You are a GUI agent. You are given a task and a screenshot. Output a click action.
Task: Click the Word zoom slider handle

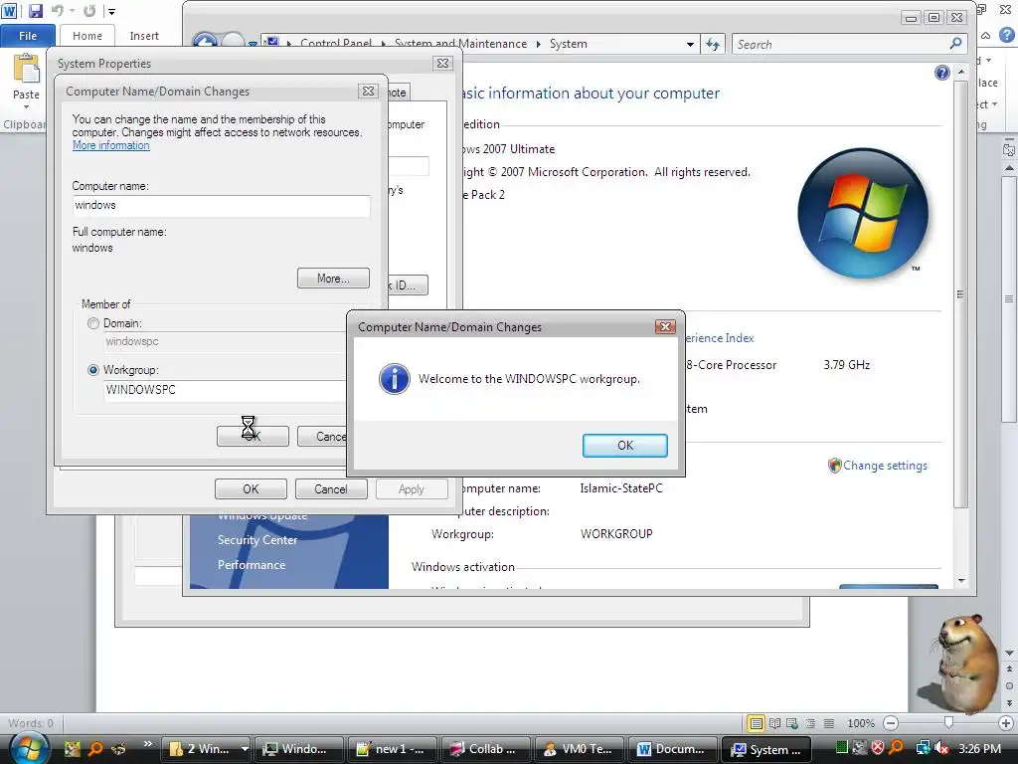coord(948,722)
